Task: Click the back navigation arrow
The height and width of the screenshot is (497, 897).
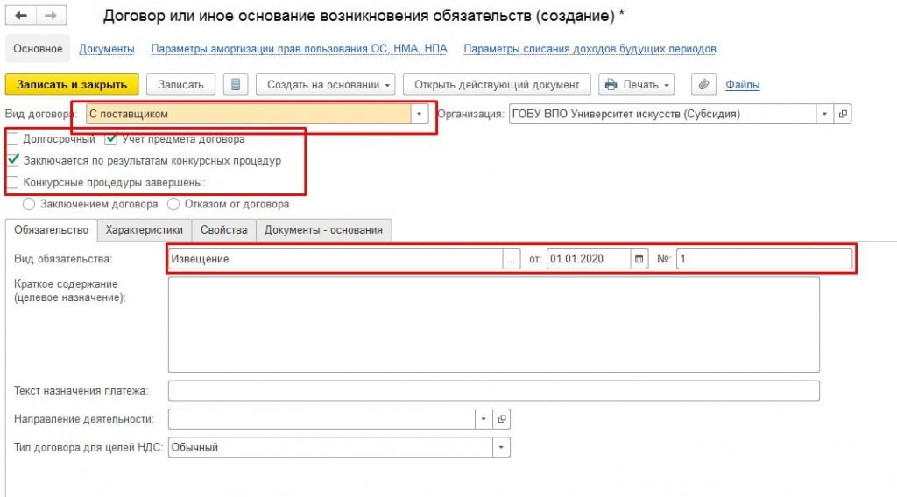Action: click(x=22, y=17)
